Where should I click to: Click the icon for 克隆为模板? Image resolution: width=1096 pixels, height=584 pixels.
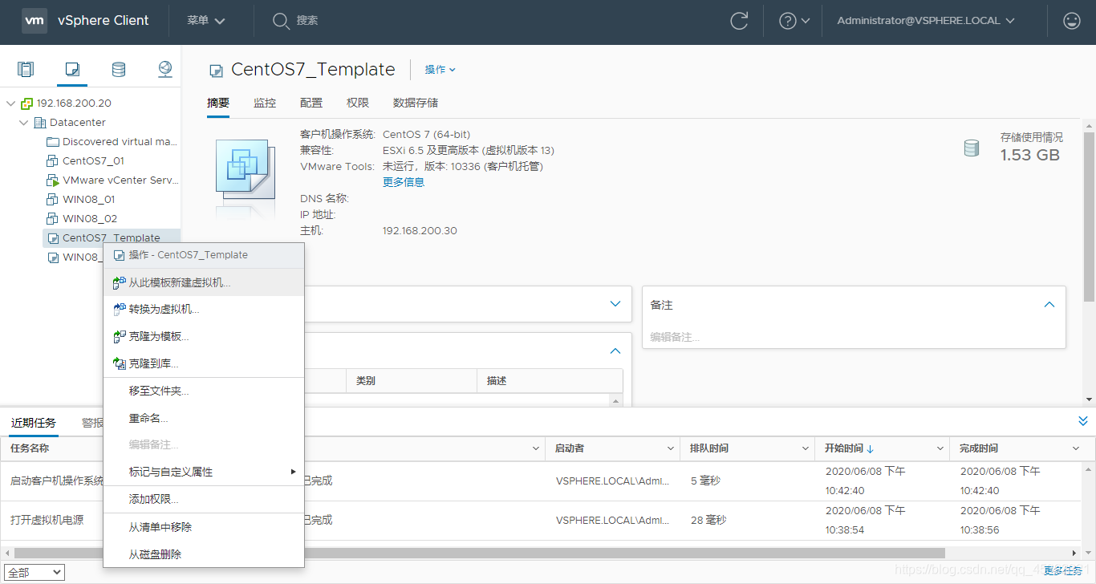pyautogui.click(x=120, y=337)
